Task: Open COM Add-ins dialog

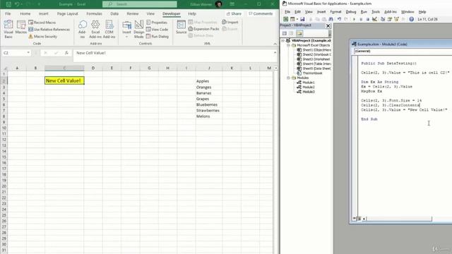Action: pyautogui.click(x=109, y=29)
